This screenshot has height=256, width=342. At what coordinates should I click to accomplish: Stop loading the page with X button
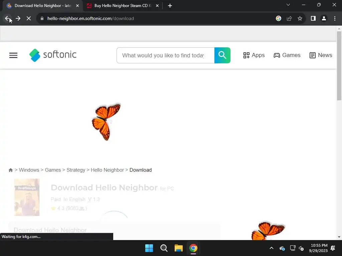point(29,19)
